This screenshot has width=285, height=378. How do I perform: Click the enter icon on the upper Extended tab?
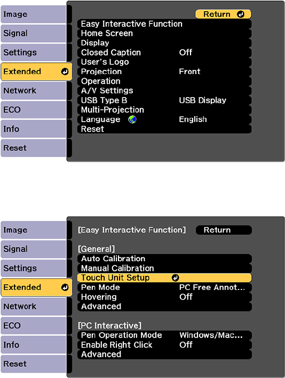[65, 71]
